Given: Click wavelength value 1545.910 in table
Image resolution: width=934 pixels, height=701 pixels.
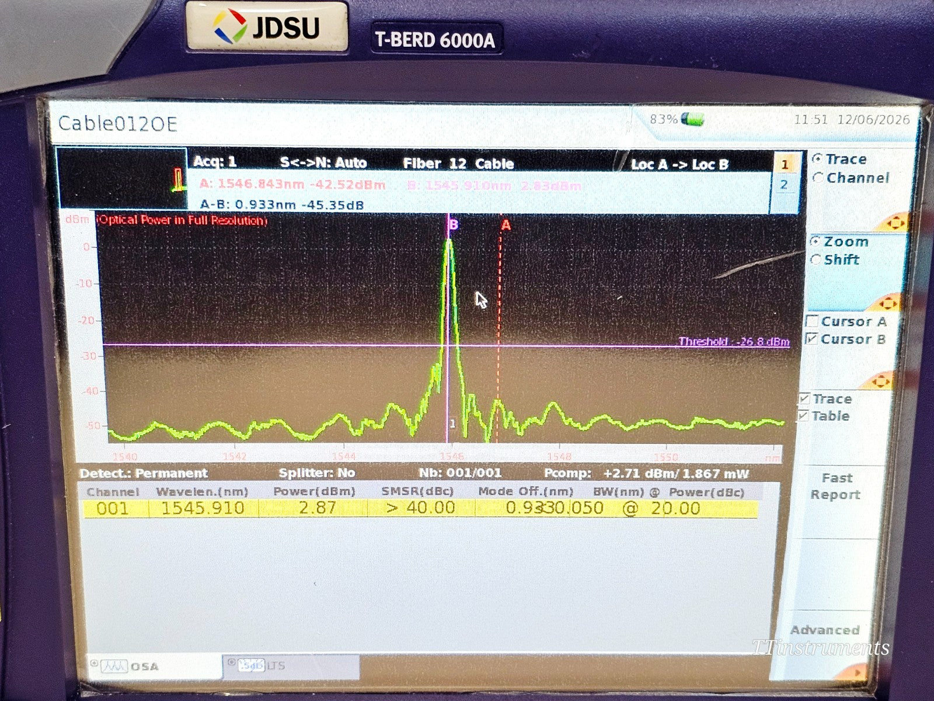Looking at the screenshot, I should pyautogui.click(x=203, y=508).
